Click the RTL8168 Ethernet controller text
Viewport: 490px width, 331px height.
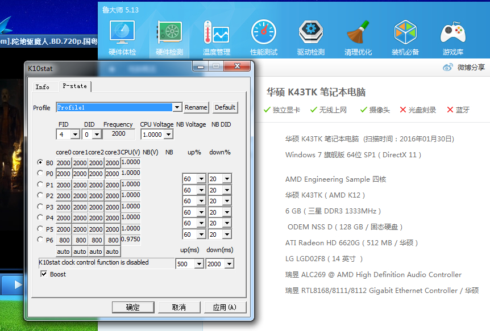coord(382,291)
